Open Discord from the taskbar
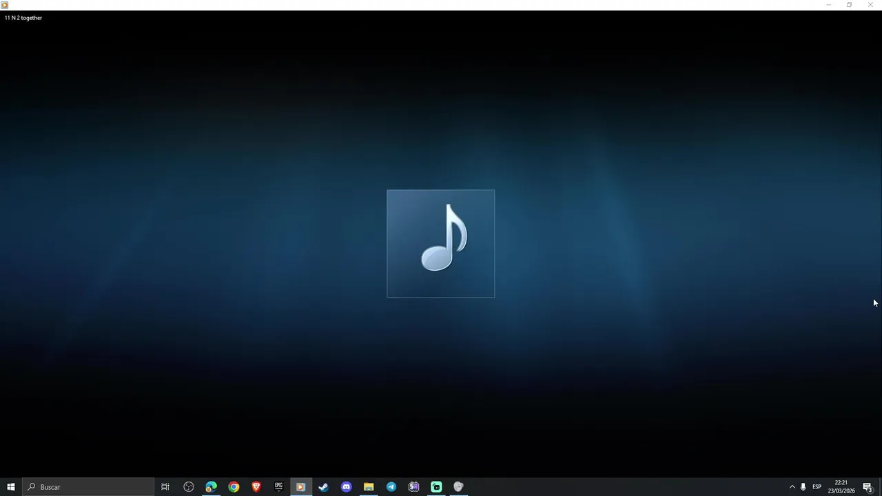Screen dimensions: 882x496 tap(346, 487)
